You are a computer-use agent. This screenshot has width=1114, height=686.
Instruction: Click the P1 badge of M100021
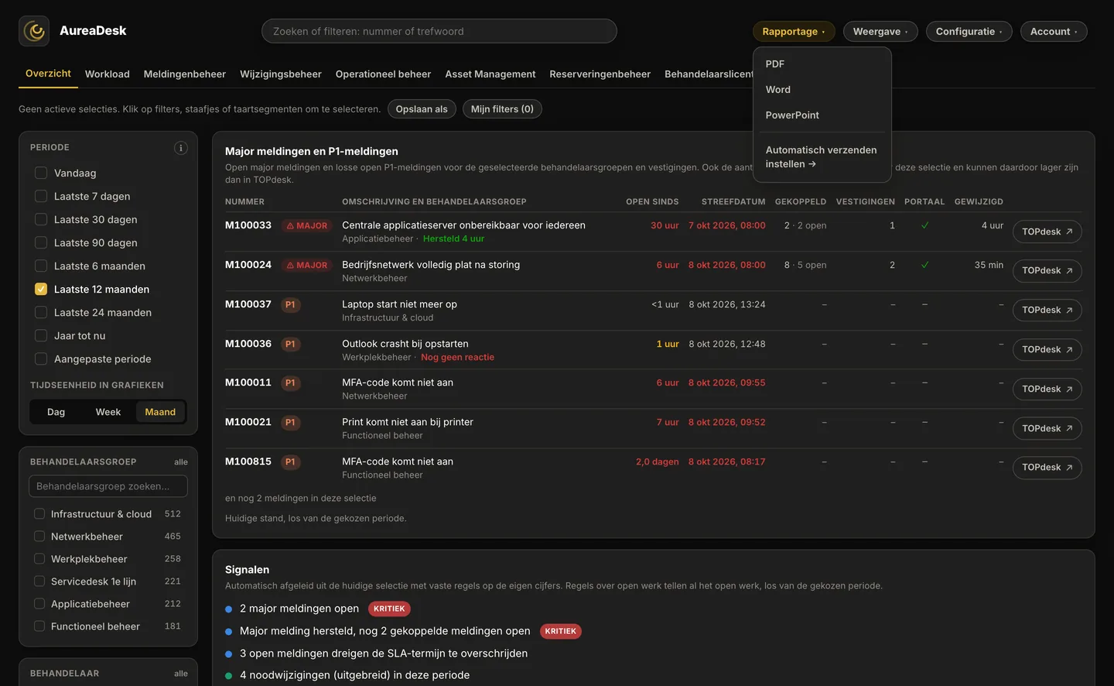(290, 423)
